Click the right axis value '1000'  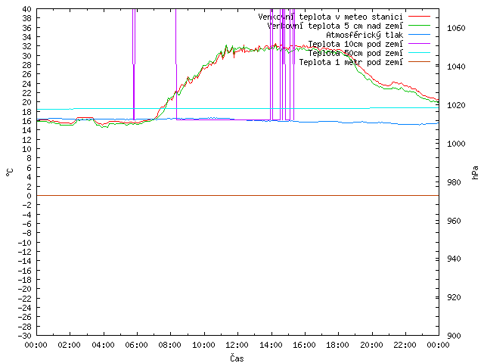(x=456, y=144)
